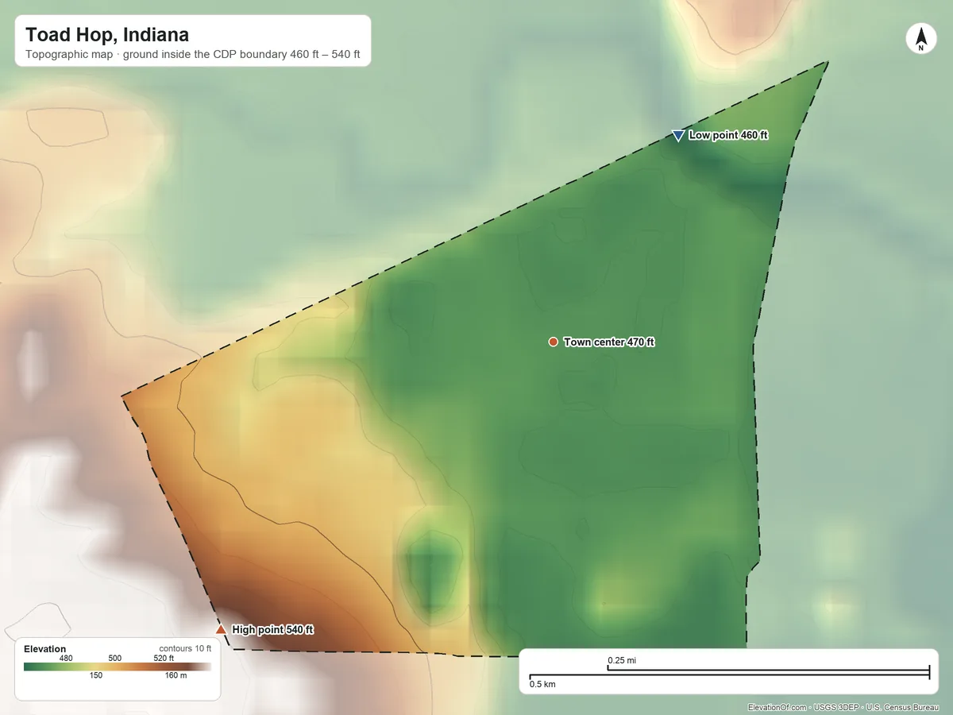Click the 'Toad Hop, Indiana' title

coord(107,35)
